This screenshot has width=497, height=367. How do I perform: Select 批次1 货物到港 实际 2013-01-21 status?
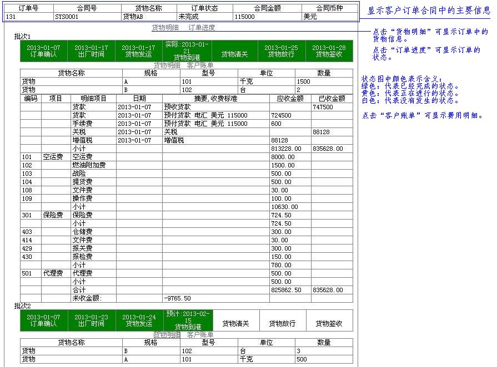tap(187, 50)
